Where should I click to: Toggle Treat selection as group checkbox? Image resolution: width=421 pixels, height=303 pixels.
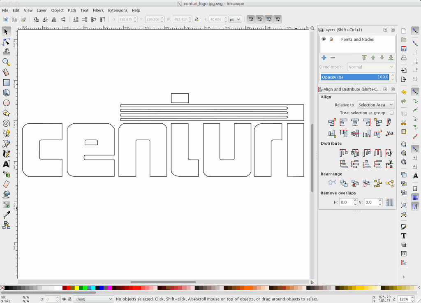click(391, 113)
